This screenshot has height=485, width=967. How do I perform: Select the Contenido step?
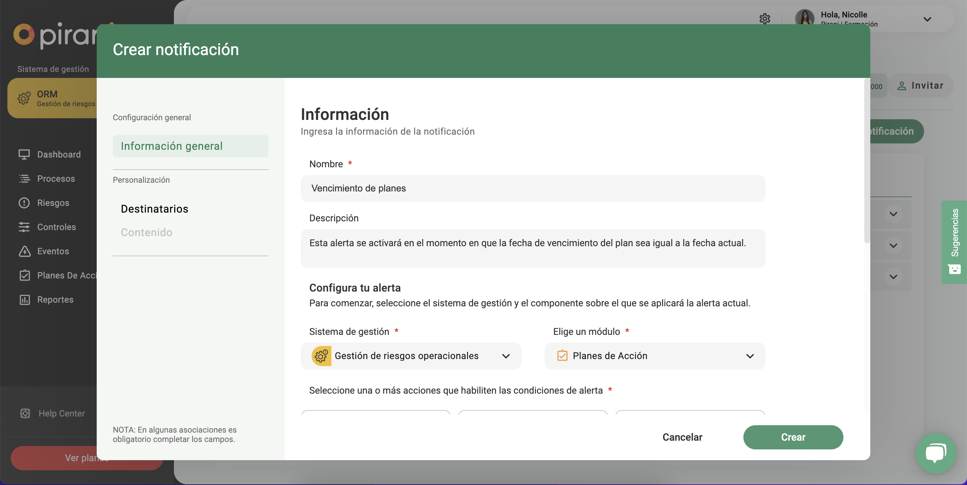click(147, 232)
